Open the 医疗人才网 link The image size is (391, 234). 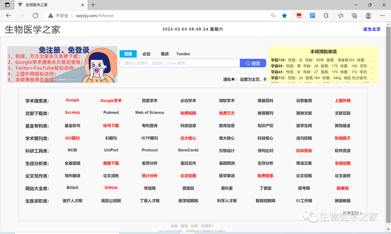pyautogui.click(x=72, y=201)
